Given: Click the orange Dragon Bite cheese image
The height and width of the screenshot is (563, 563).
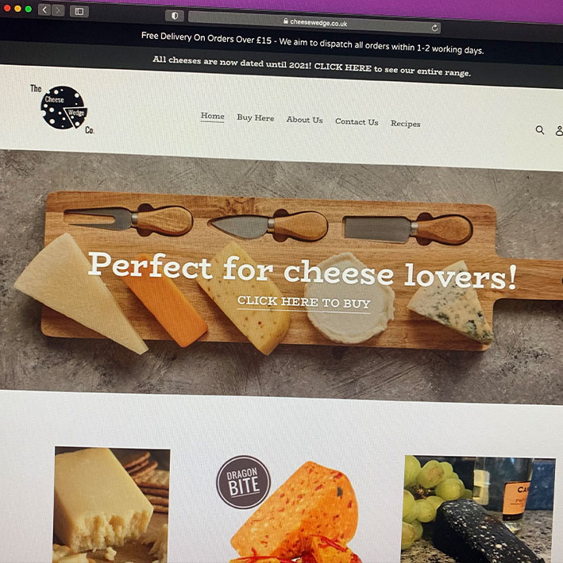Looking at the screenshot, I should pyautogui.click(x=296, y=515).
